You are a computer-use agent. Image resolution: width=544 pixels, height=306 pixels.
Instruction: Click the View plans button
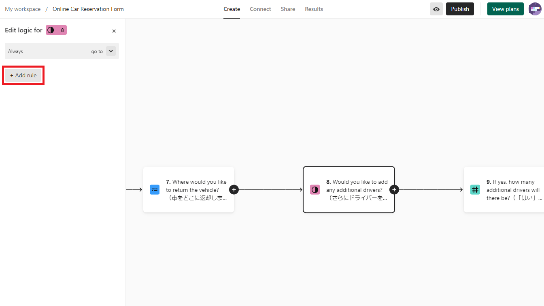505,9
